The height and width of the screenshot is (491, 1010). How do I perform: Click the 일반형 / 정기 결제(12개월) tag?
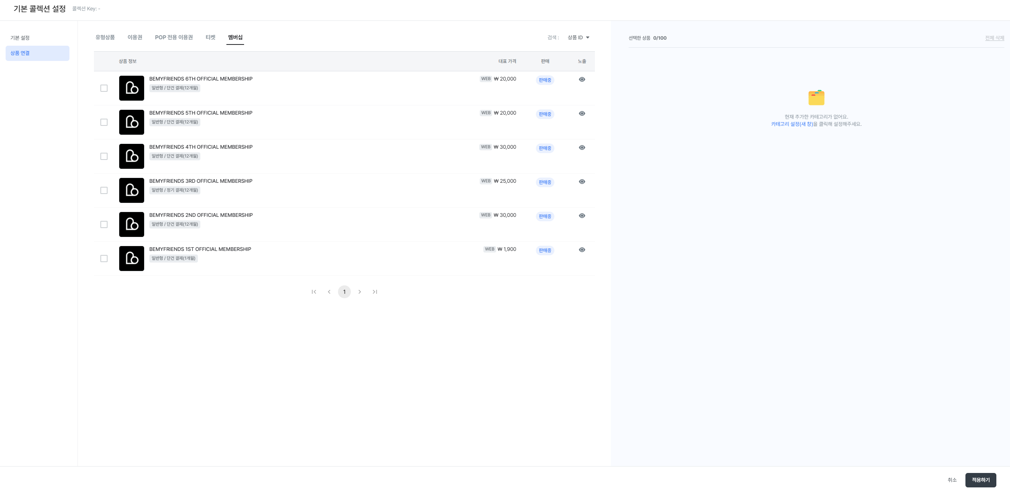point(175,190)
